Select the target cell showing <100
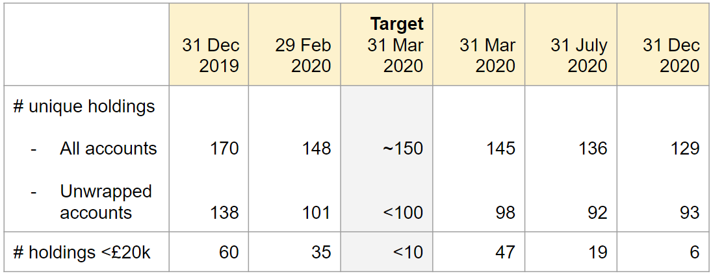The image size is (711, 274). [x=404, y=212]
